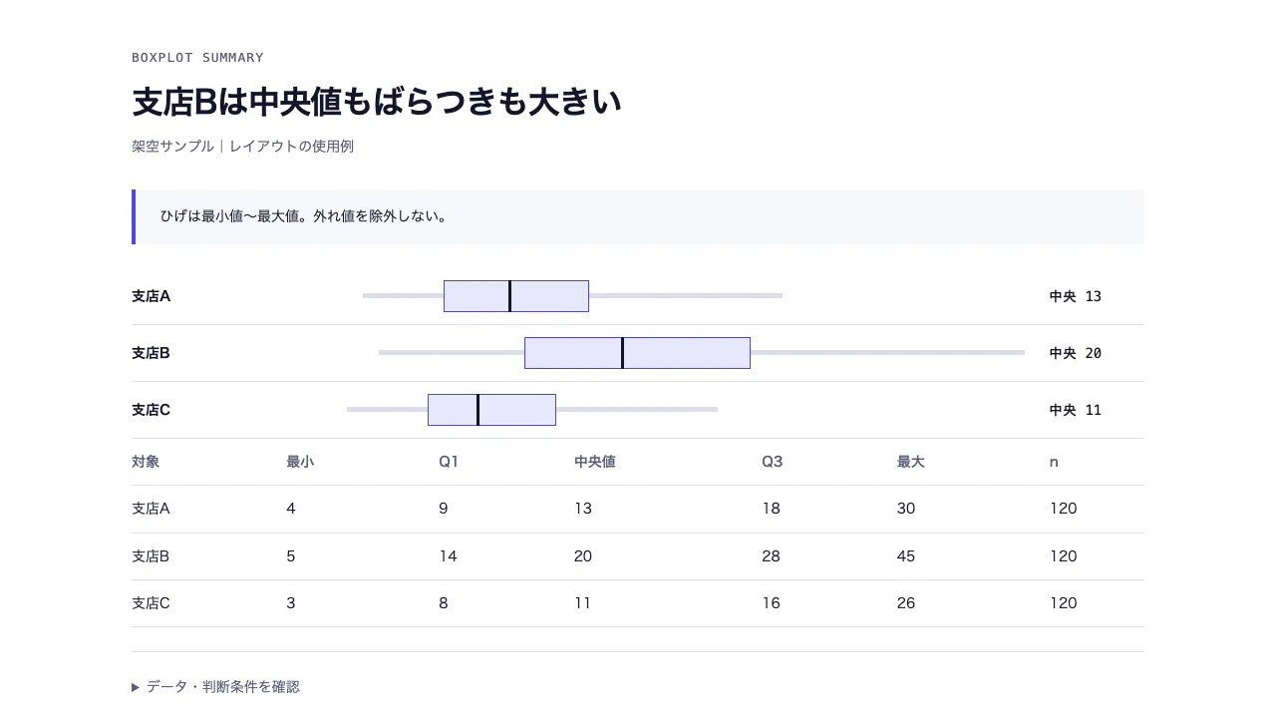The width and height of the screenshot is (1276, 718).
Task: Click 支店C's 最大 value 26
Action: coord(906,603)
